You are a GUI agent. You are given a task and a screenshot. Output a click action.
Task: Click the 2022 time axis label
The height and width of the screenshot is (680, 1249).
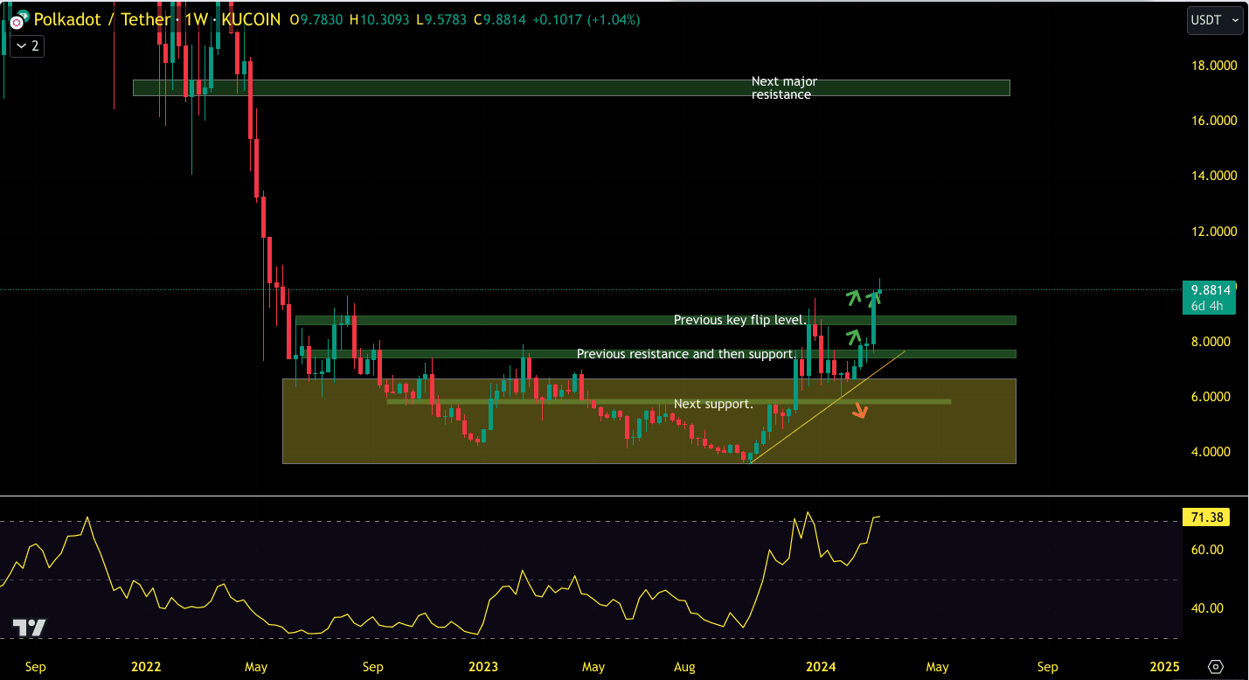click(146, 667)
